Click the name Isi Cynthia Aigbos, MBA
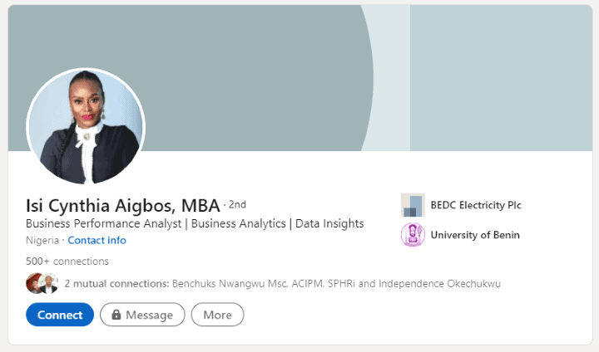599x352 pixels. 123,206
